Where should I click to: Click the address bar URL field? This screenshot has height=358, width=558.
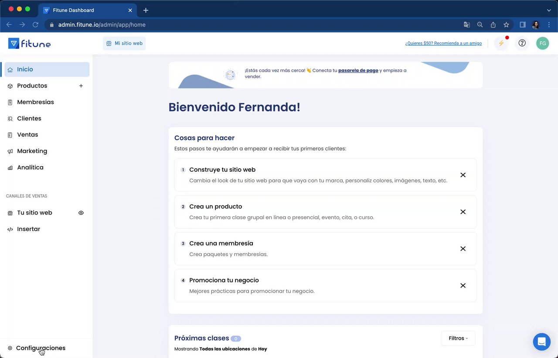(x=253, y=25)
